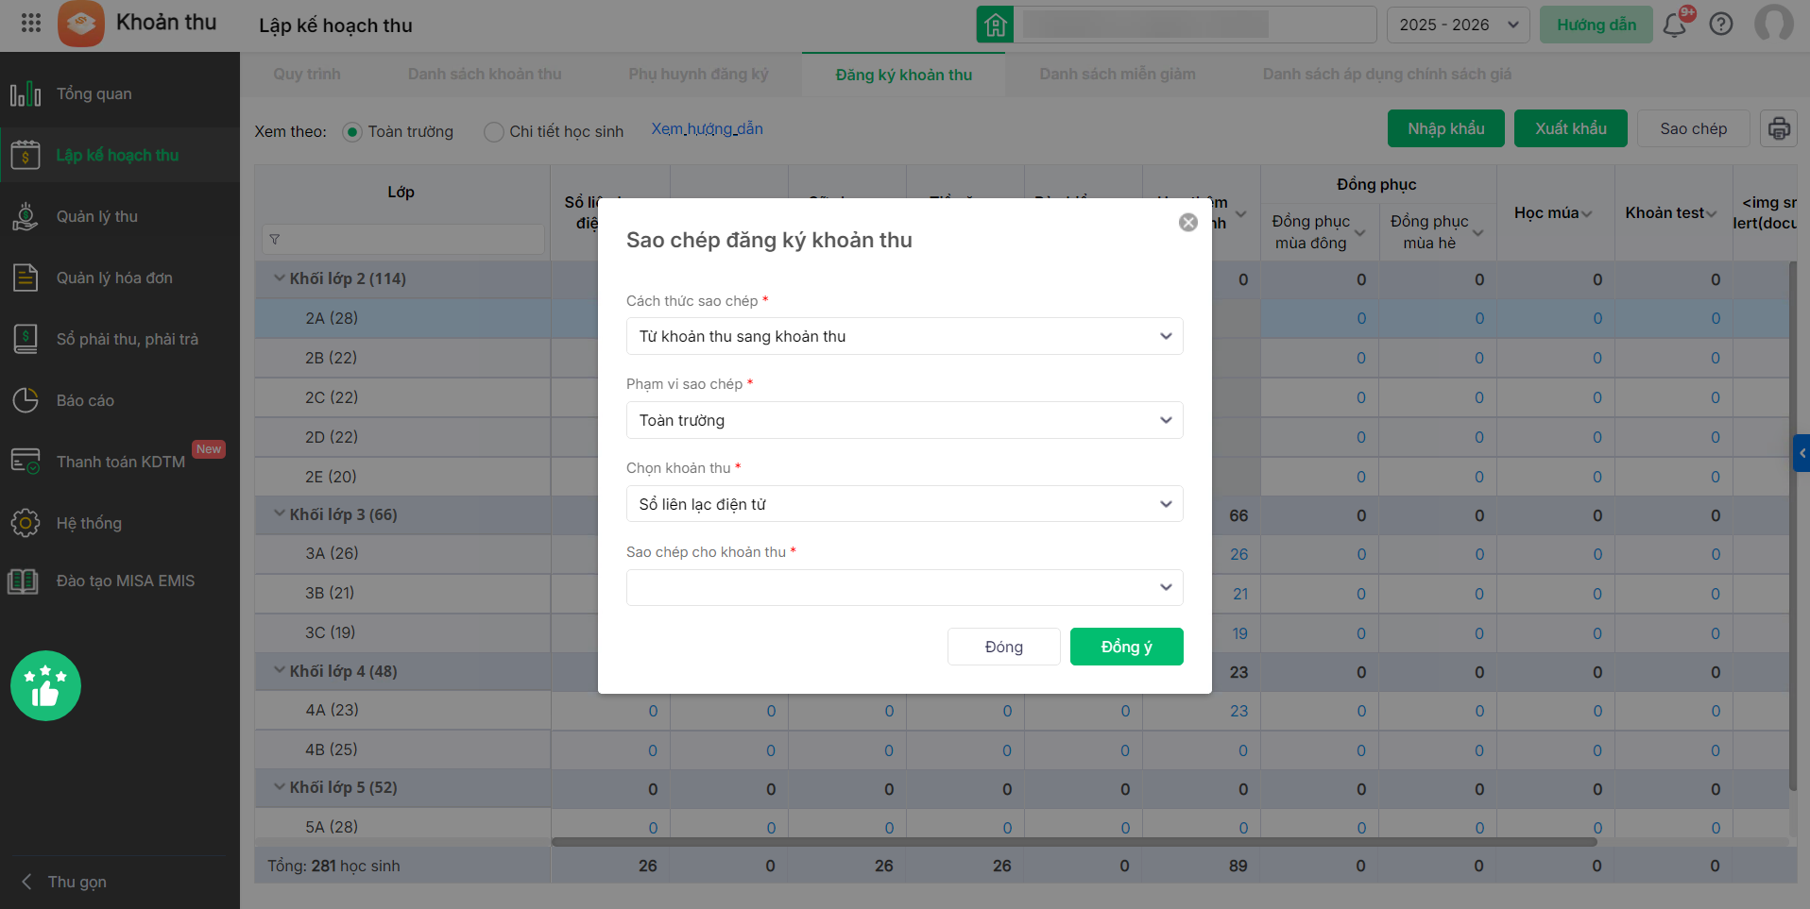Go to Quản lý hóa đơn
This screenshot has height=909, width=1810.
[x=114, y=278]
